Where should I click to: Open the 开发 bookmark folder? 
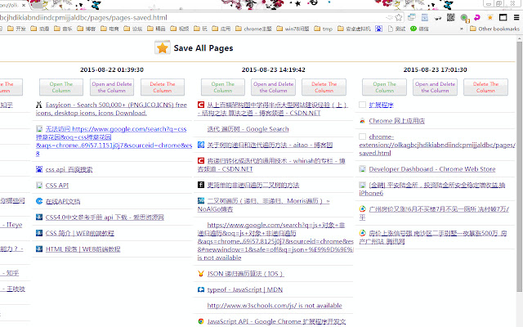point(16,29)
